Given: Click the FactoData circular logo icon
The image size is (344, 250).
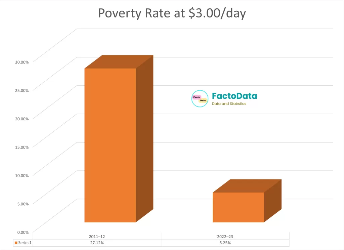Looking at the screenshot, I should [x=200, y=99].
